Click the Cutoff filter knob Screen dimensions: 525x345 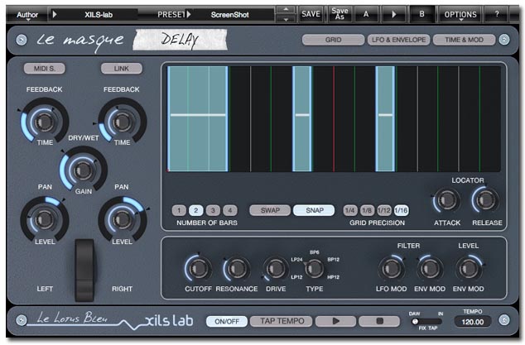coord(198,268)
